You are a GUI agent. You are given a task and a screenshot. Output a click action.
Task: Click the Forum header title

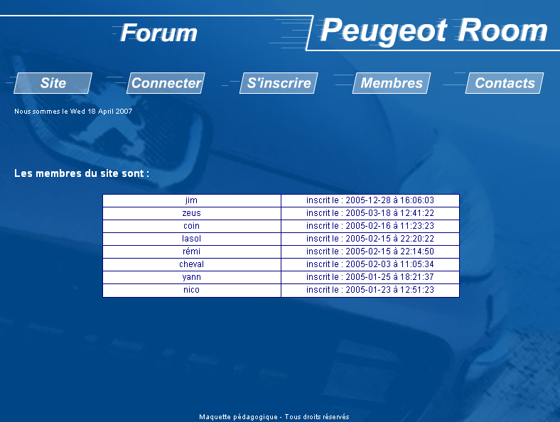(x=158, y=33)
